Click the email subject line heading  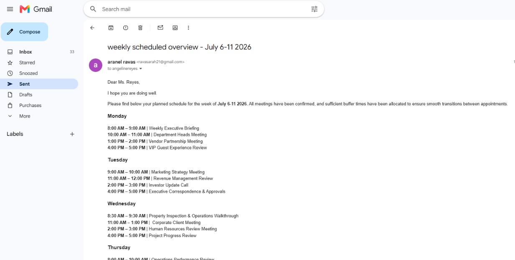click(x=180, y=47)
